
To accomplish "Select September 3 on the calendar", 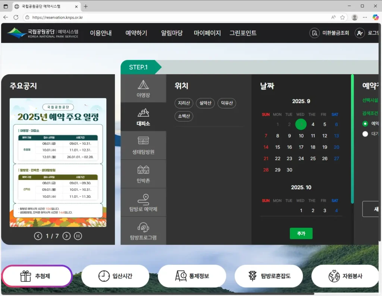I will point(301,124).
